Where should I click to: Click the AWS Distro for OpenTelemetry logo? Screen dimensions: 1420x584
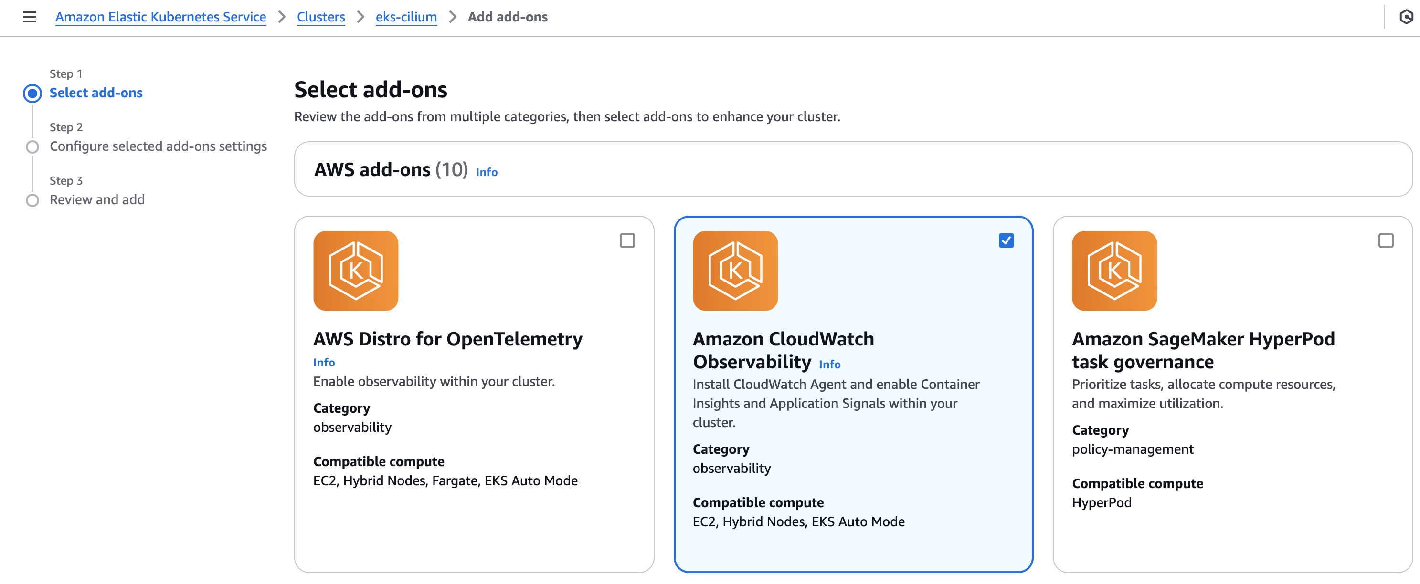(356, 271)
